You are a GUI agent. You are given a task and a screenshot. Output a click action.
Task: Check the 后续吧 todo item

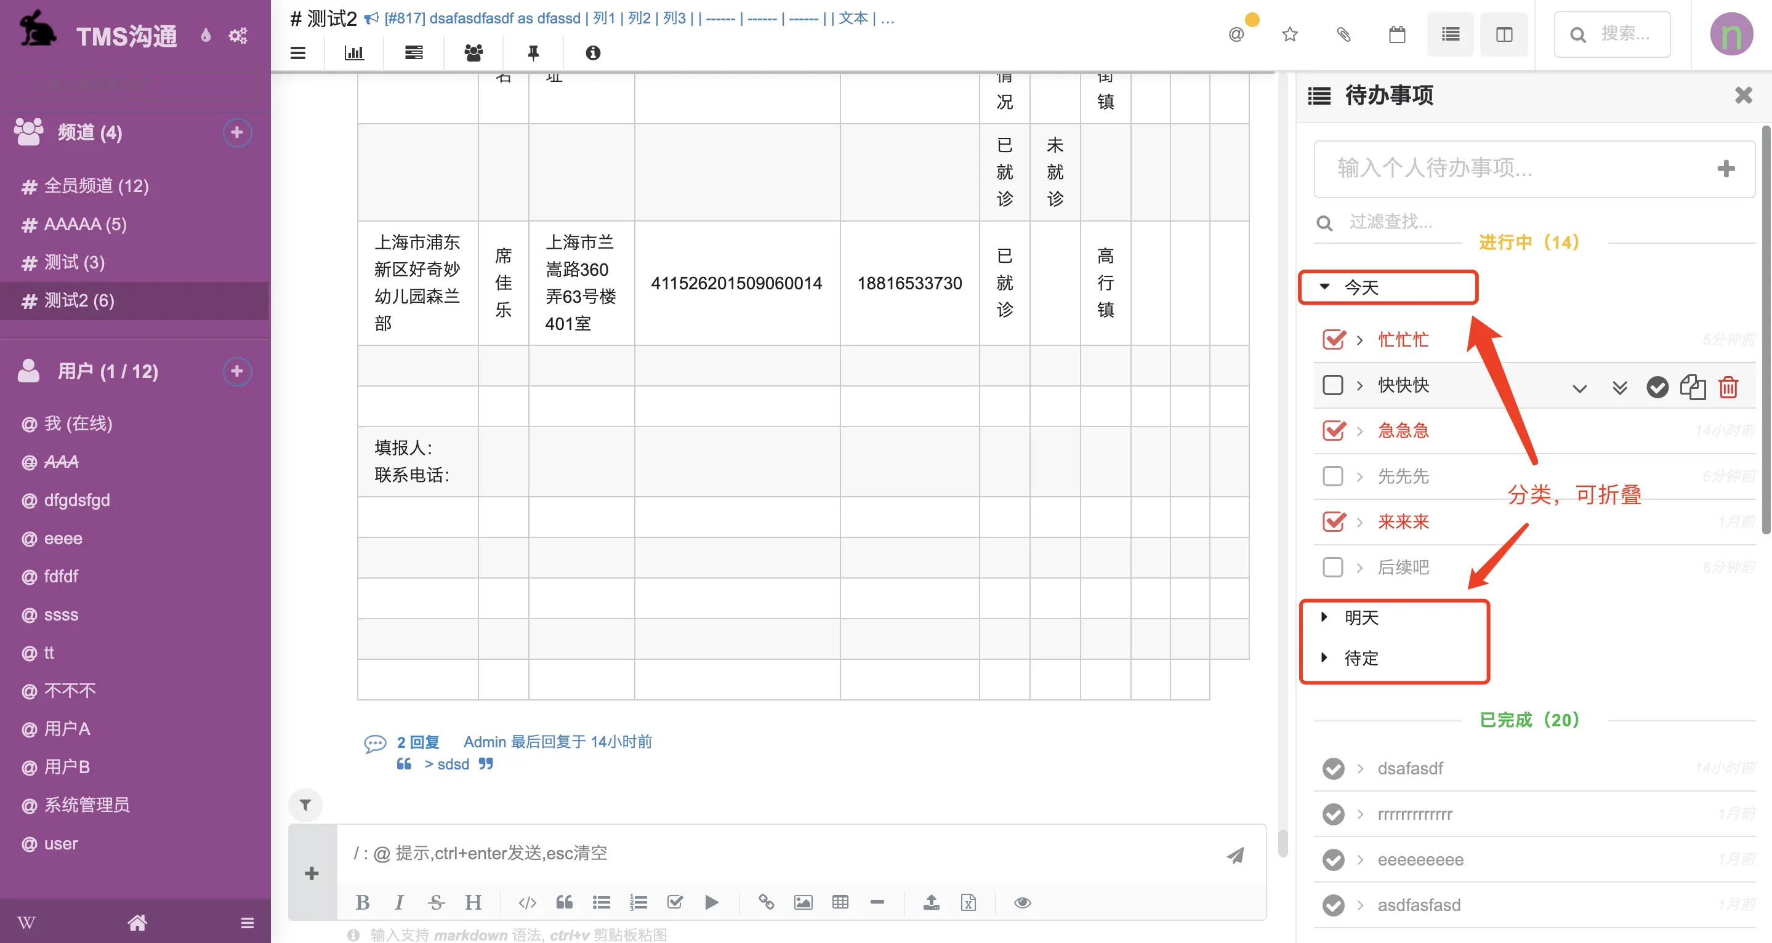click(x=1333, y=567)
